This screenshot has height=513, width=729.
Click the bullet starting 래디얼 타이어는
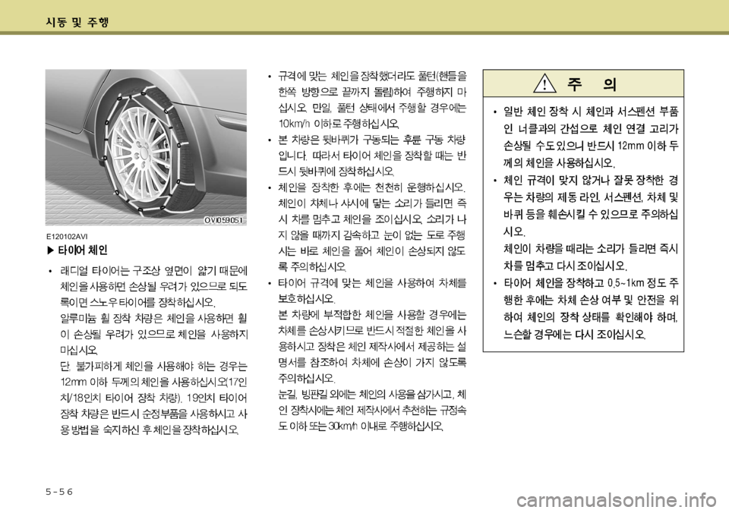tap(148, 350)
